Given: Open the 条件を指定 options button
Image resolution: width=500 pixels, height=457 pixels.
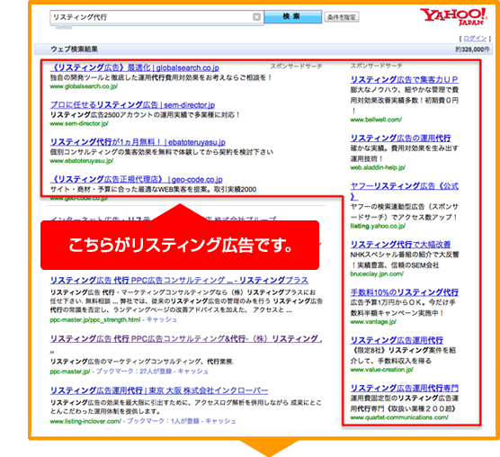Looking at the screenshot, I should (341, 17).
